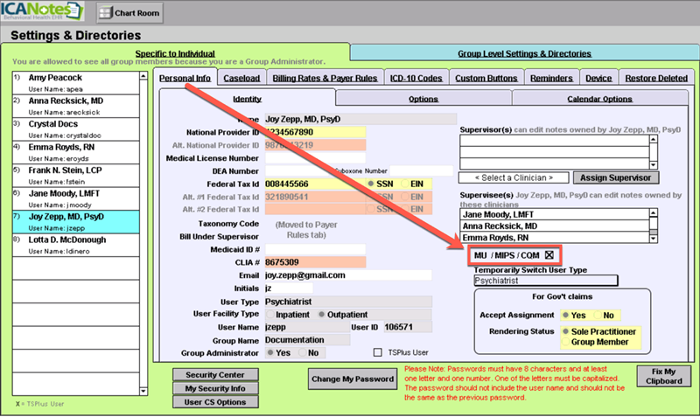Screen dimensions: 700x417
Task: Open the ICD-10 Codes tab
Action: (x=417, y=78)
